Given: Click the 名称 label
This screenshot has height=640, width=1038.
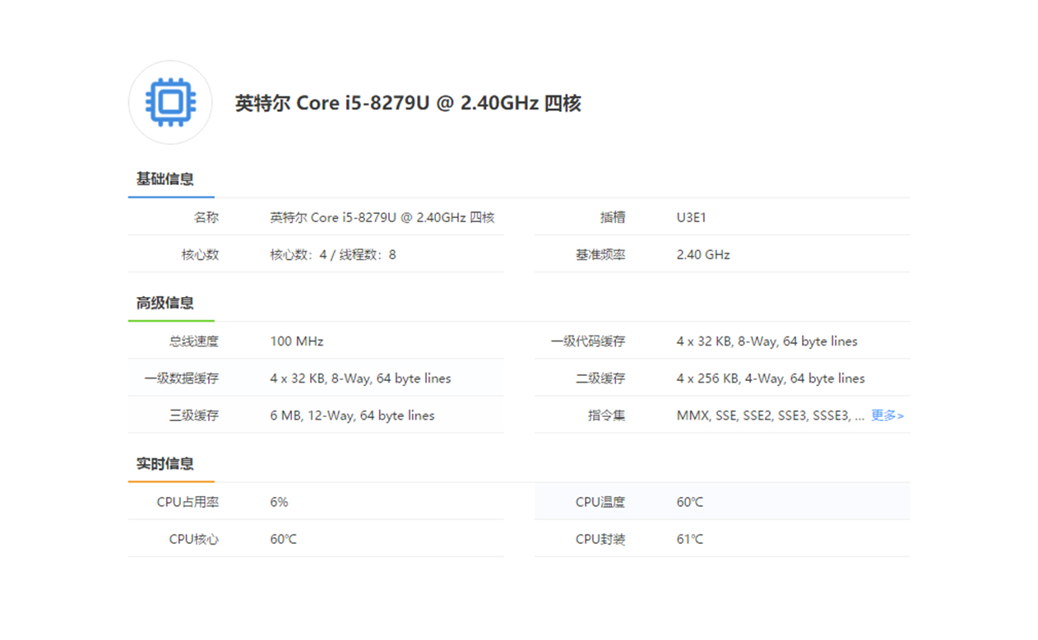Looking at the screenshot, I should point(206,217).
